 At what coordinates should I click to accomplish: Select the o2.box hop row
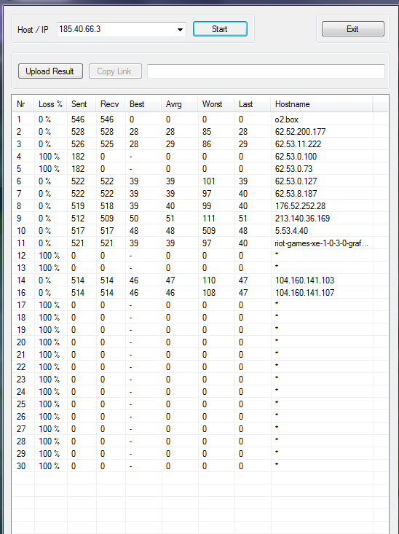pyautogui.click(x=200, y=119)
